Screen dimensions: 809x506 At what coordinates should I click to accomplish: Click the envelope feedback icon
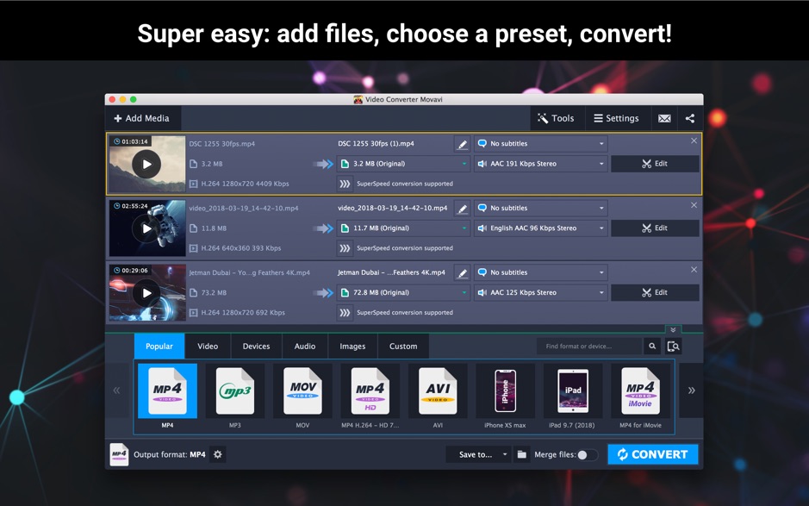coord(664,118)
